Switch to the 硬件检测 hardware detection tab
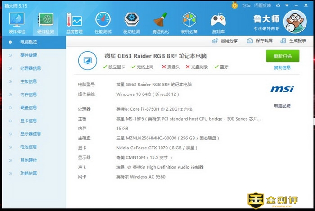The image size is (315, 211). (45, 22)
